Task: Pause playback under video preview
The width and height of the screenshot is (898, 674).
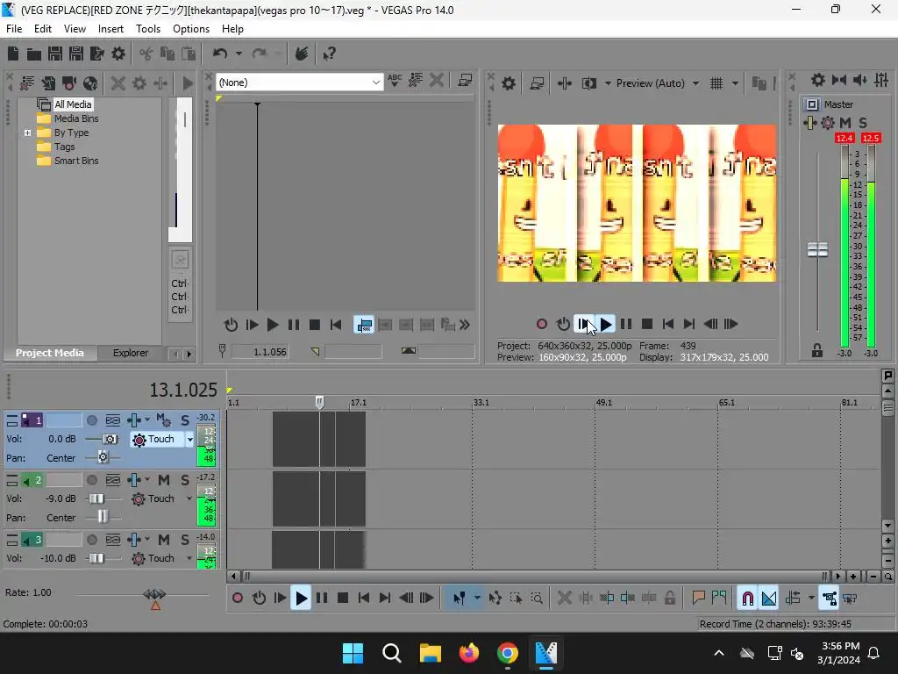Action: pyautogui.click(x=626, y=325)
